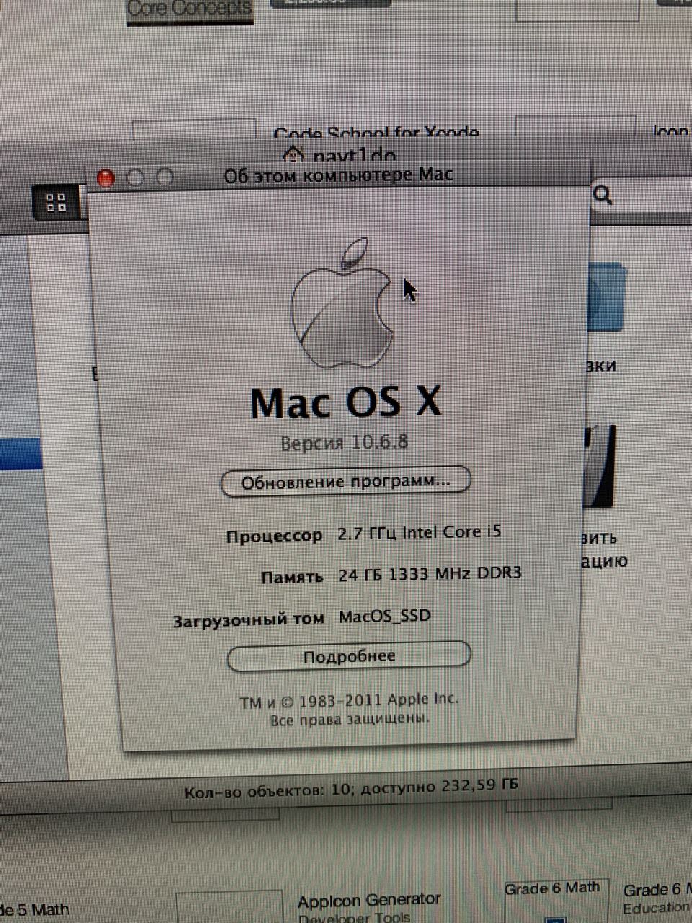692x923 pixels.
Task: Click the Finder status bar object count text
Action: (x=351, y=788)
